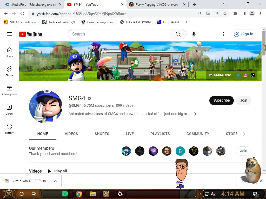Open Task View in the taskbar
266x199 pixels.
coord(34,194)
